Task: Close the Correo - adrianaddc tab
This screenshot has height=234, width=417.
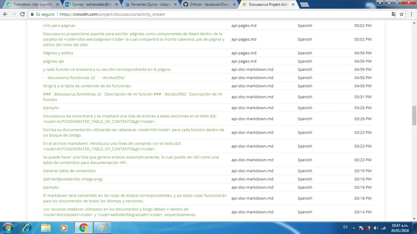Action: click(x=116, y=5)
